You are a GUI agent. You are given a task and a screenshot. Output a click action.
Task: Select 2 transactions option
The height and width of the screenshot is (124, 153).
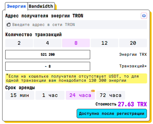(19, 43)
